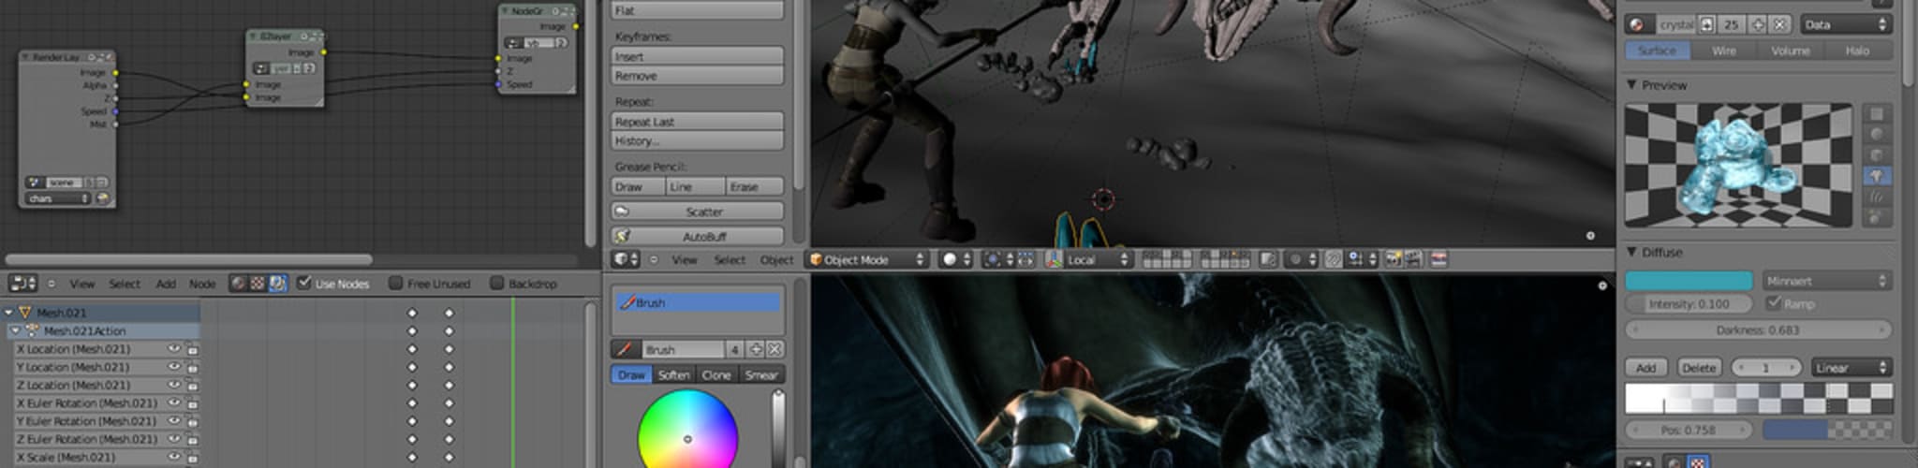The width and height of the screenshot is (1918, 468).
Task: Toggle the diffuse Ramp checkbox
Action: point(1773,303)
